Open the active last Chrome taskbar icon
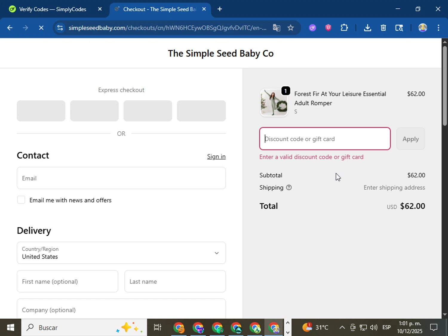The height and width of the screenshot is (336, 448). pos(274,328)
